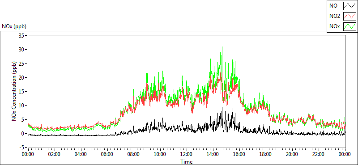This screenshot has width=358, height=165.
Task: Click the NOx peak near 31 ppb
Action: [222, 47]
